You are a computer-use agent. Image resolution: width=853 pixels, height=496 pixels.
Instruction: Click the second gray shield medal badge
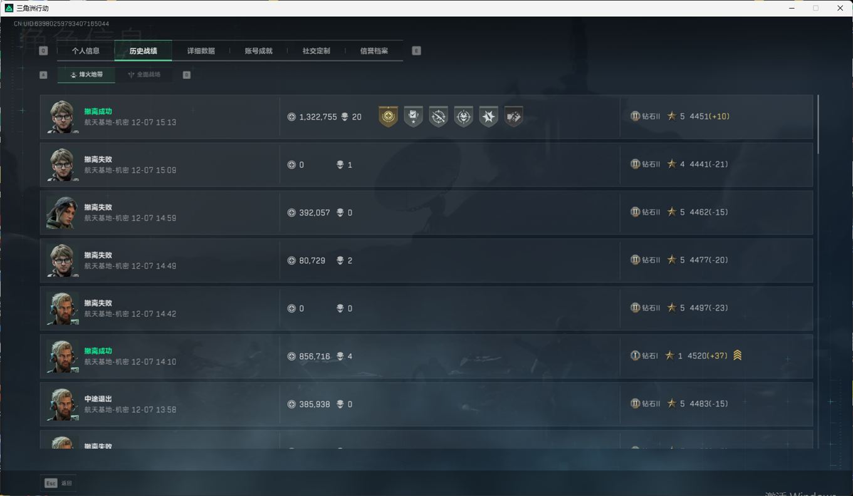click(x=413, y=116)
